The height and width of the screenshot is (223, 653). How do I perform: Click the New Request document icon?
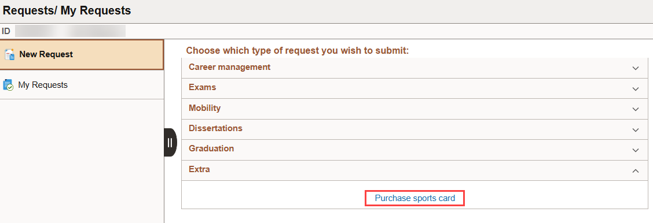[x=9, y=55]
